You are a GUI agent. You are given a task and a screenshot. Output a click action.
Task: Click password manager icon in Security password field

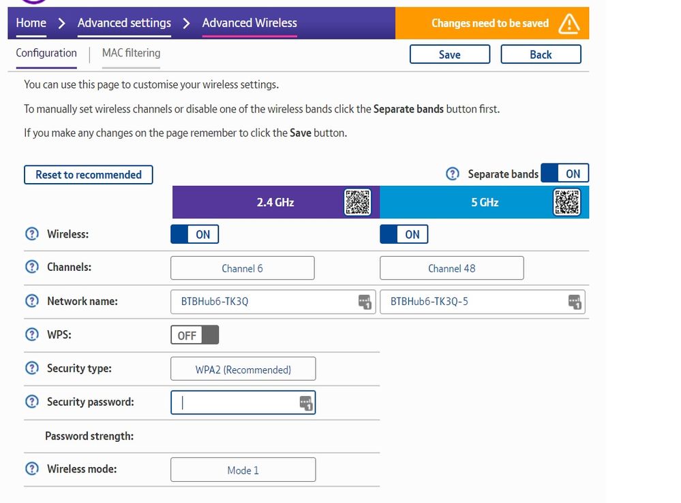(306, 403)
